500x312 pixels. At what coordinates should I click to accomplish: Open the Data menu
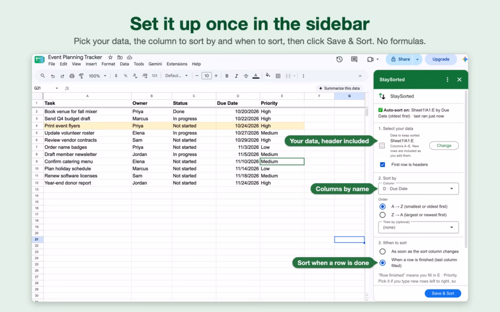[x=125, y=64]
